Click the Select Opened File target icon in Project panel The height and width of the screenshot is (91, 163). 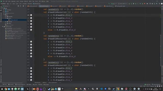click(x=18, y=6)
